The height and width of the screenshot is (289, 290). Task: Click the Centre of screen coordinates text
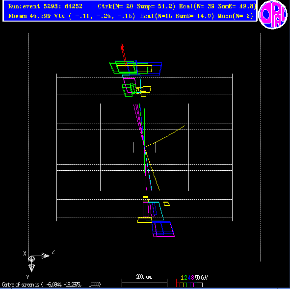52,285
